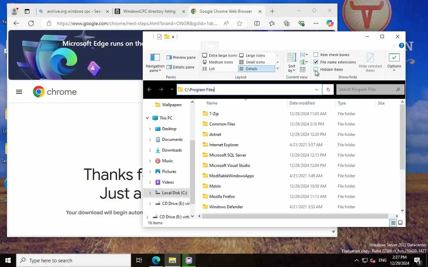428x267 pixels.
Task: Expand Desktop node in navigation tree
Action: 150,129
